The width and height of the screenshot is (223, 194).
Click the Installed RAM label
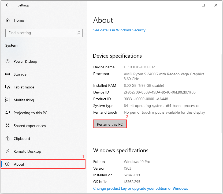[105, 85]
